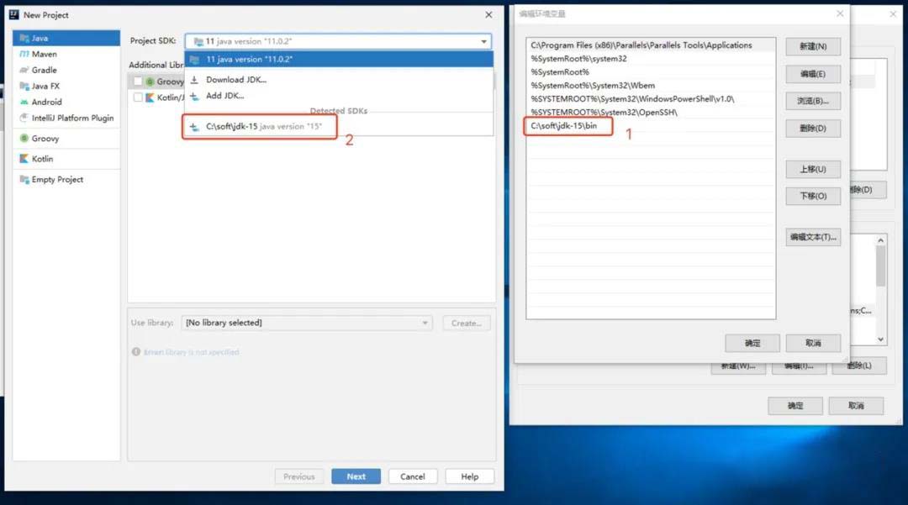This screenshot has height=505, width=908.
Task: Click 删除(D) in the path editor dialog
Action: tap(813, 129)
